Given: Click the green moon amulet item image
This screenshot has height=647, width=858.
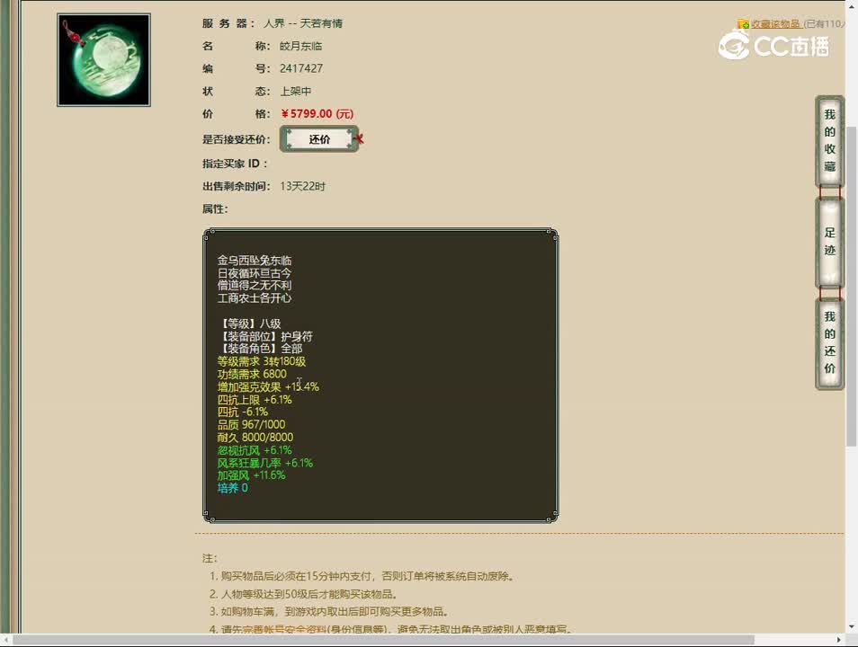Looking at the screenshot, I should 103,58.
